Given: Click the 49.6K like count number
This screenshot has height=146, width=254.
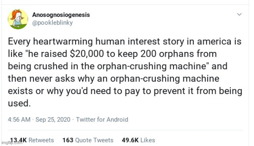Looking at the screenshot, I should 130,140.
